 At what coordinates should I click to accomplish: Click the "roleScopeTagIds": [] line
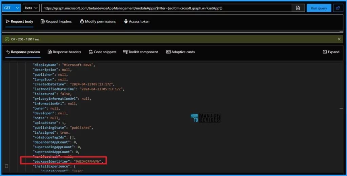54,137
